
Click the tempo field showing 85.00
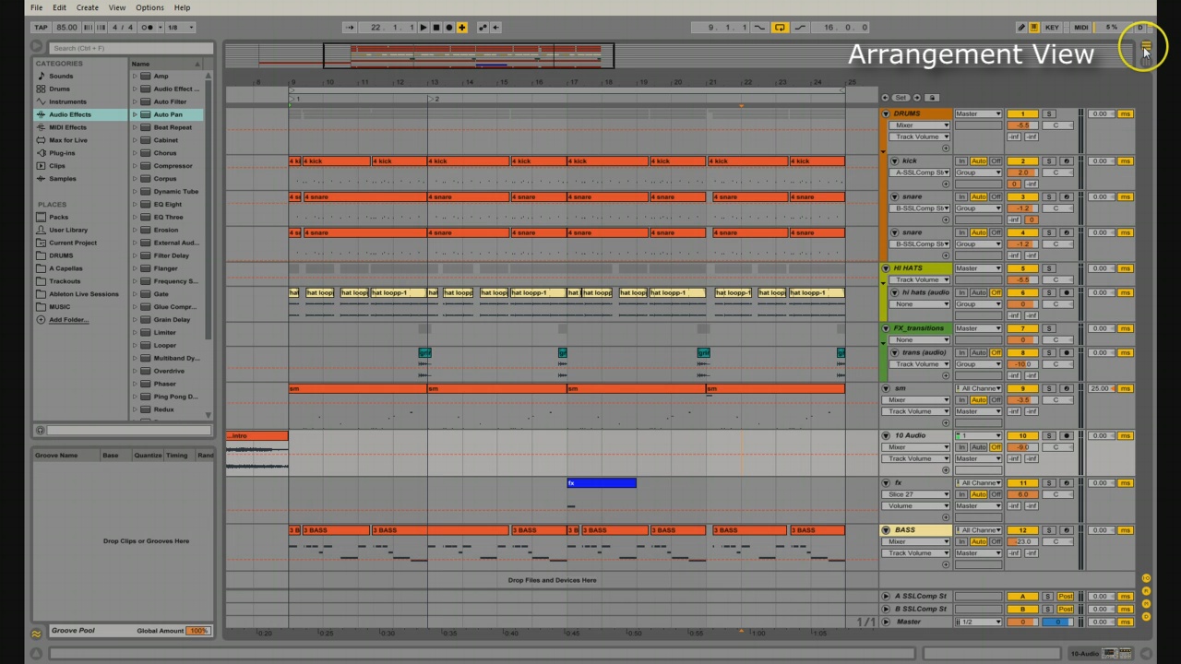pyautogui.click(x=66, y=28)
